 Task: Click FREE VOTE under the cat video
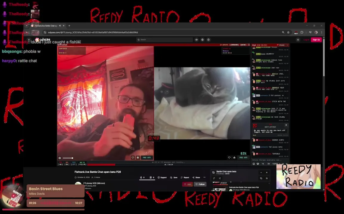click(243, 158)
